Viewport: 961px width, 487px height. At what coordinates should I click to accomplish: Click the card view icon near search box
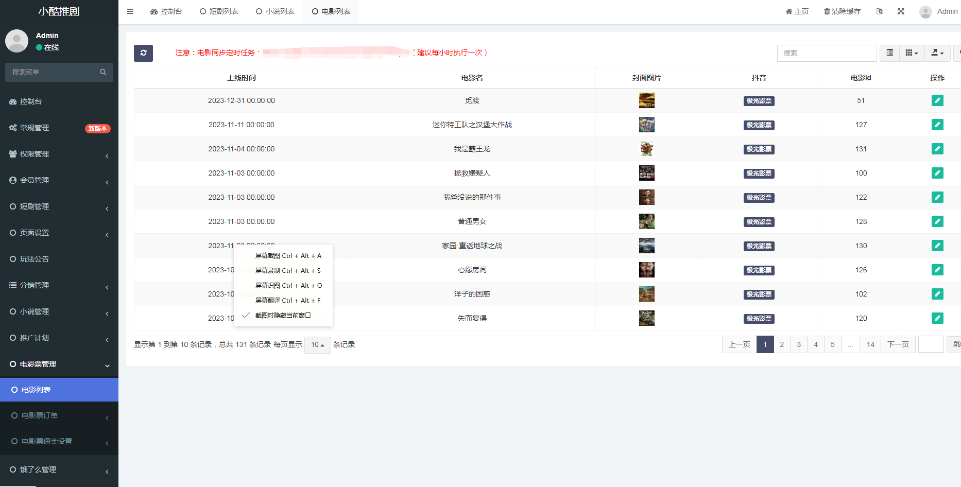coord(889,53)
